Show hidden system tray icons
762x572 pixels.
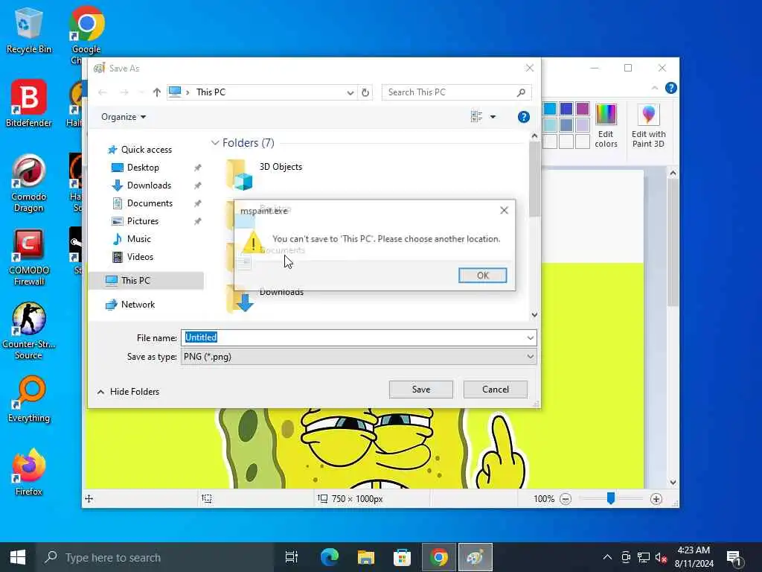point(607,557)
